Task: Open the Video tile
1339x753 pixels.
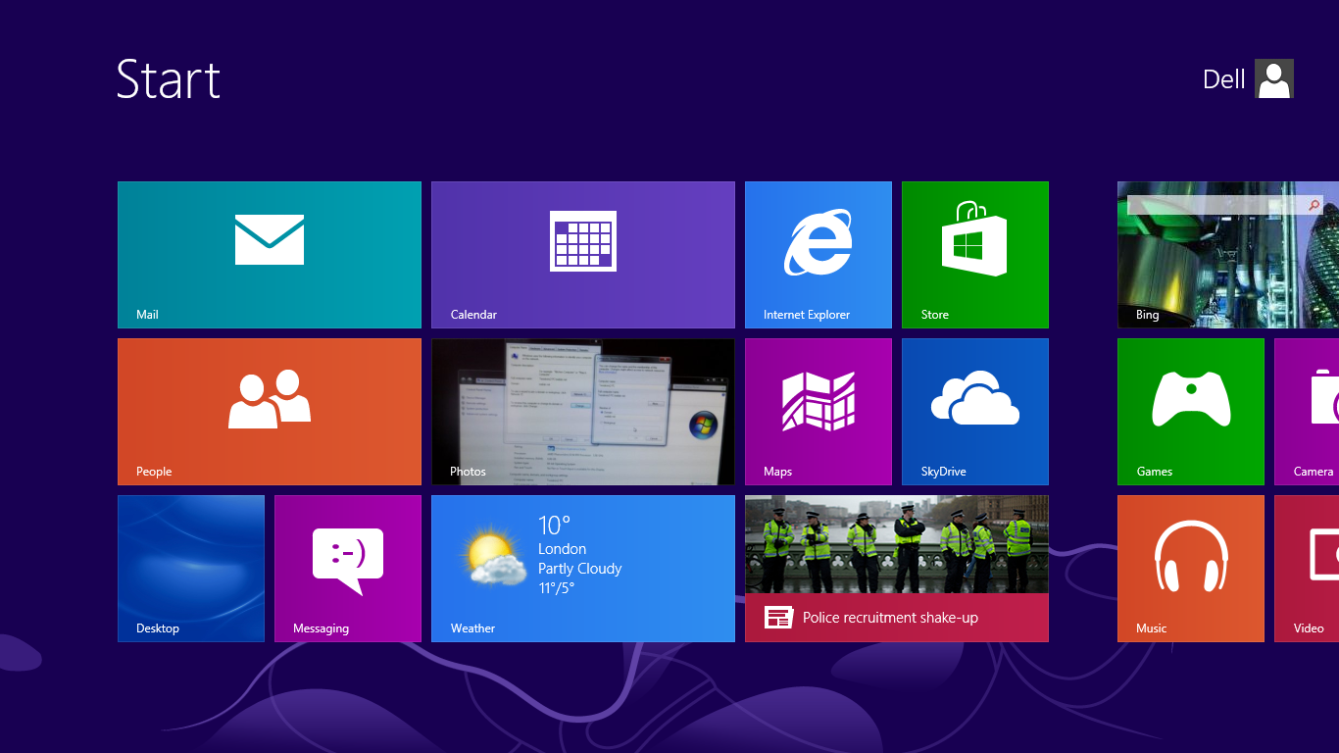Action: coord(1307,569)
